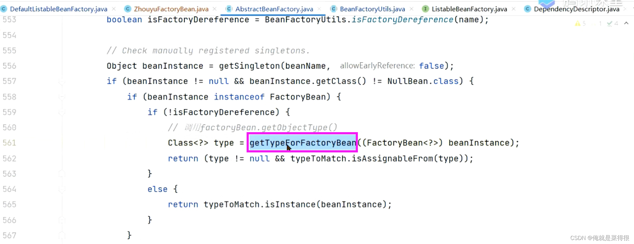Click the false literal on line 556
Viewport: 634px width, 244px height.
(x=431, y=66)
